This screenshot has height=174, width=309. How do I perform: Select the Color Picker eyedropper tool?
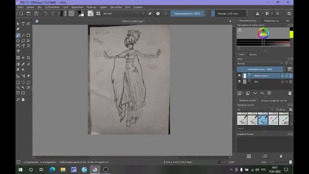(23, 64)
